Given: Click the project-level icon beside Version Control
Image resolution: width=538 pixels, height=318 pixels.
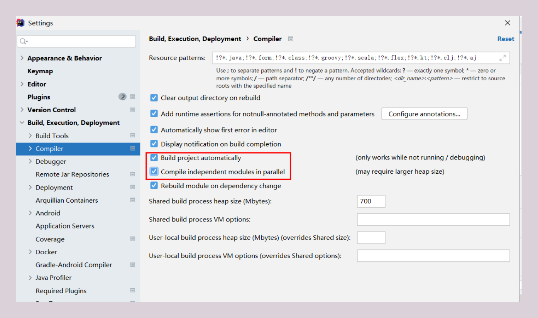Looking at the screenshot, I should 132,110.
